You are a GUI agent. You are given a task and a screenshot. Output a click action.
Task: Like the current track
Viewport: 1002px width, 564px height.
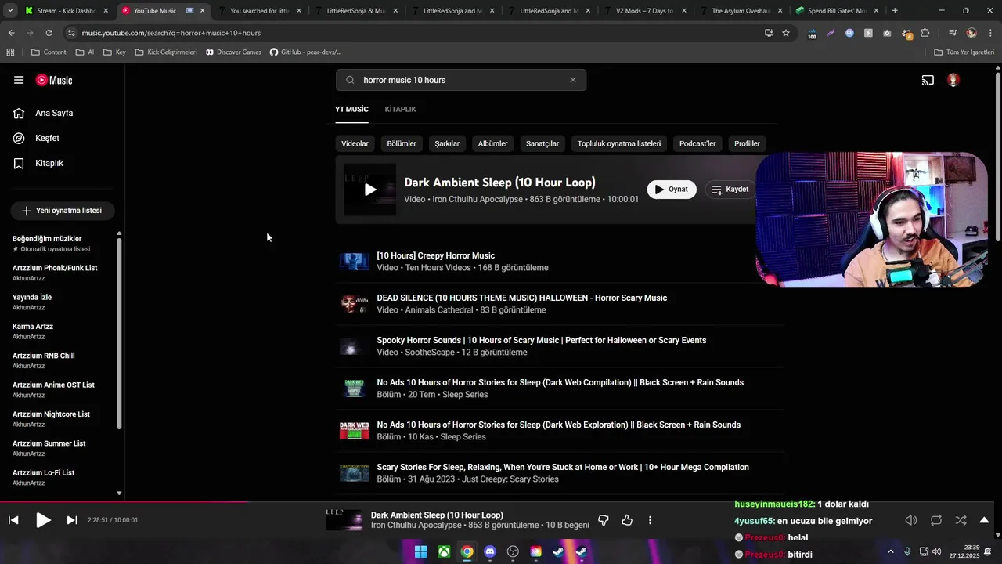click(627, 520)
